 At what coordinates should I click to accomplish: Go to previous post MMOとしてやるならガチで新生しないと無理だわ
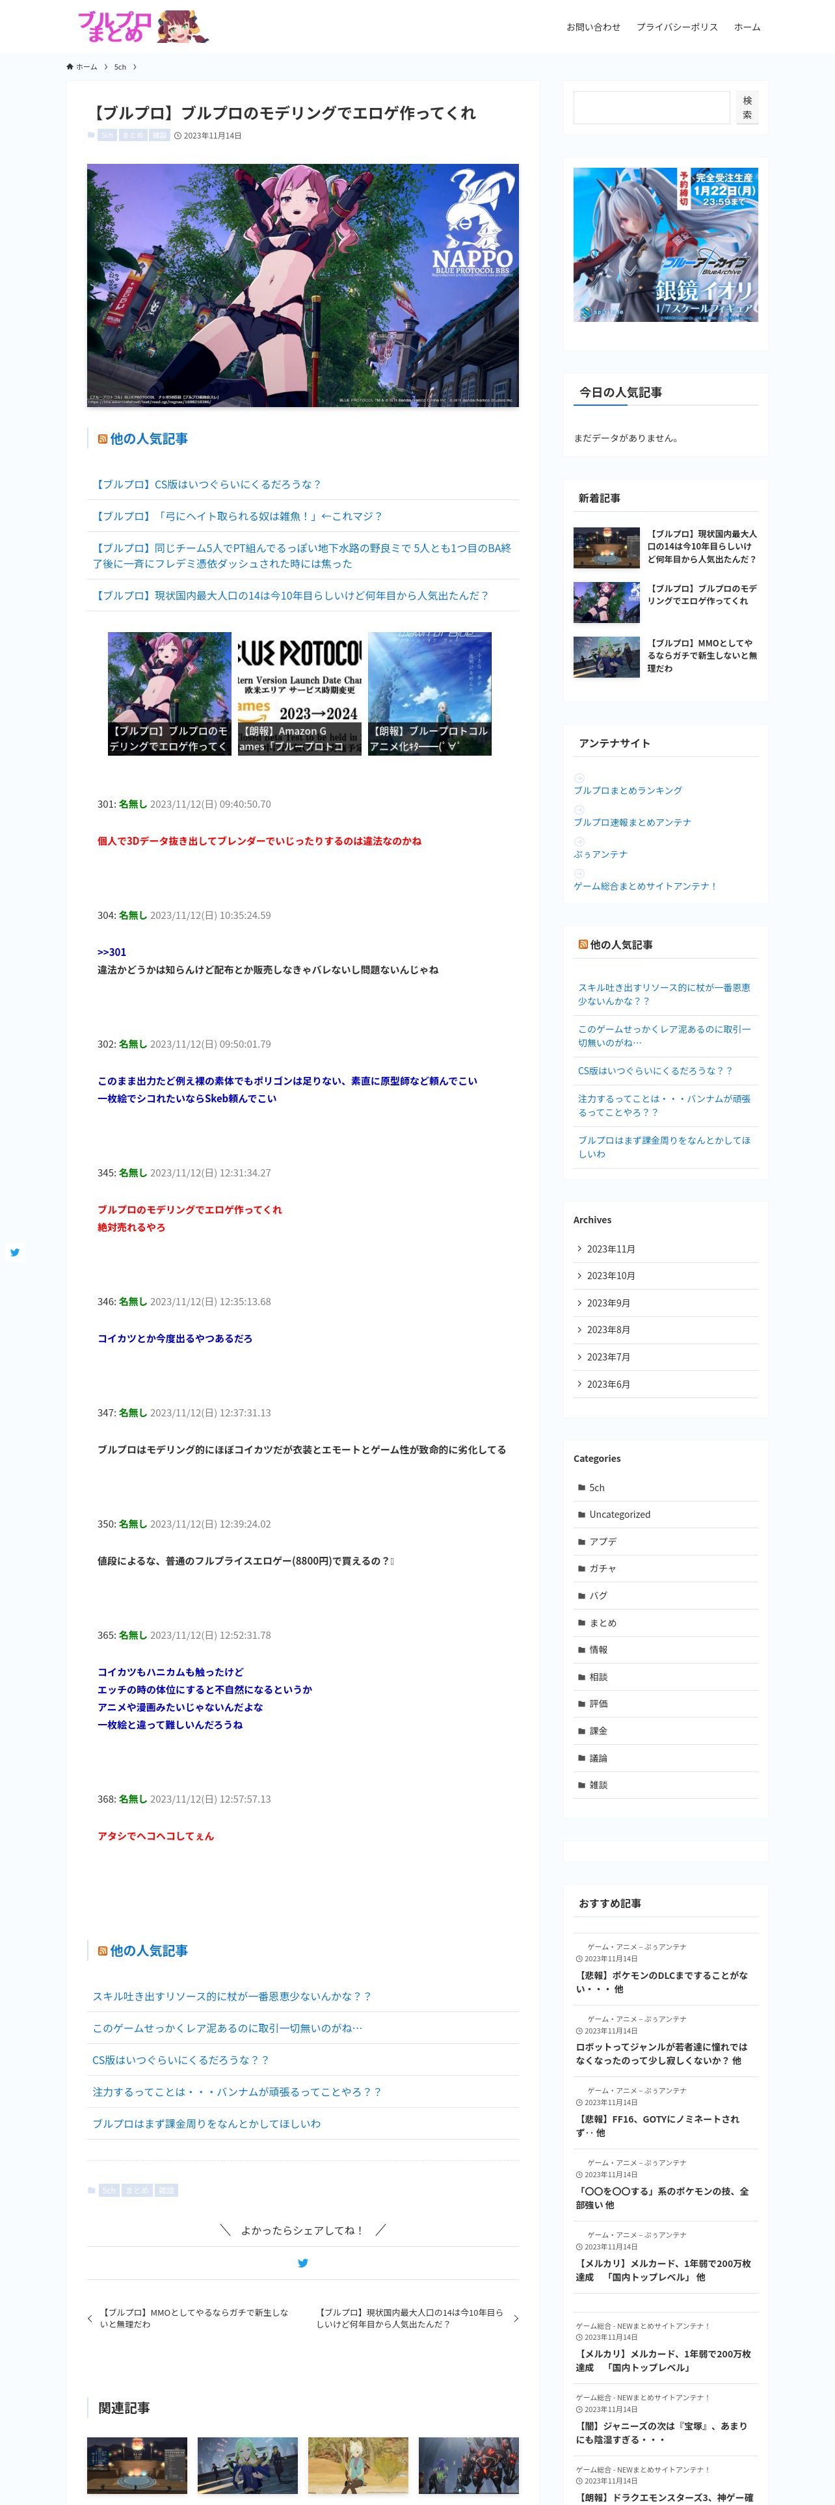189,2318
